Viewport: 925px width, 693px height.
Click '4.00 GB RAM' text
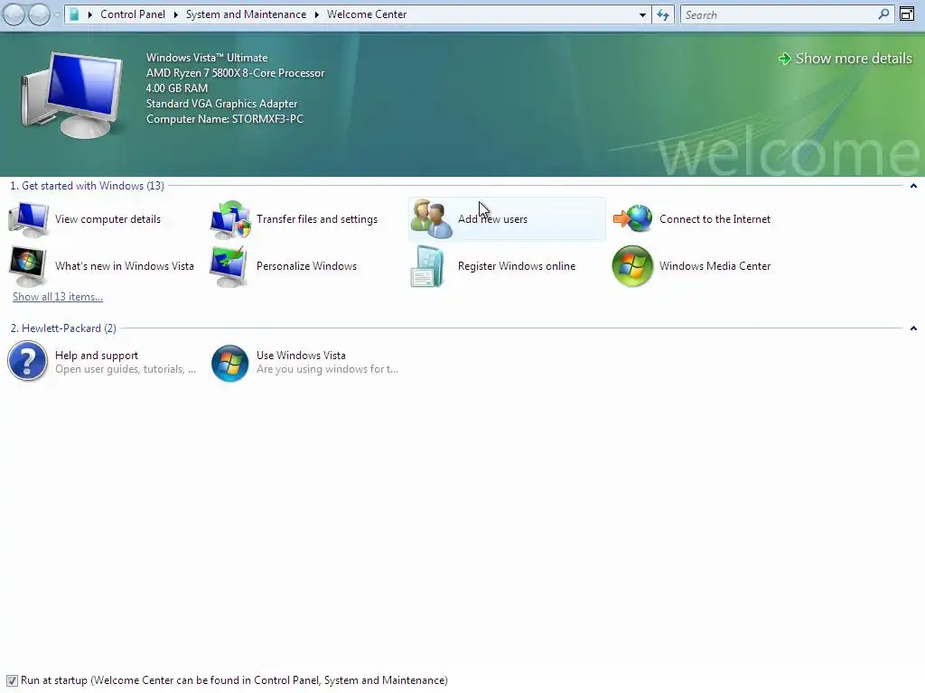tap(177, 88)
